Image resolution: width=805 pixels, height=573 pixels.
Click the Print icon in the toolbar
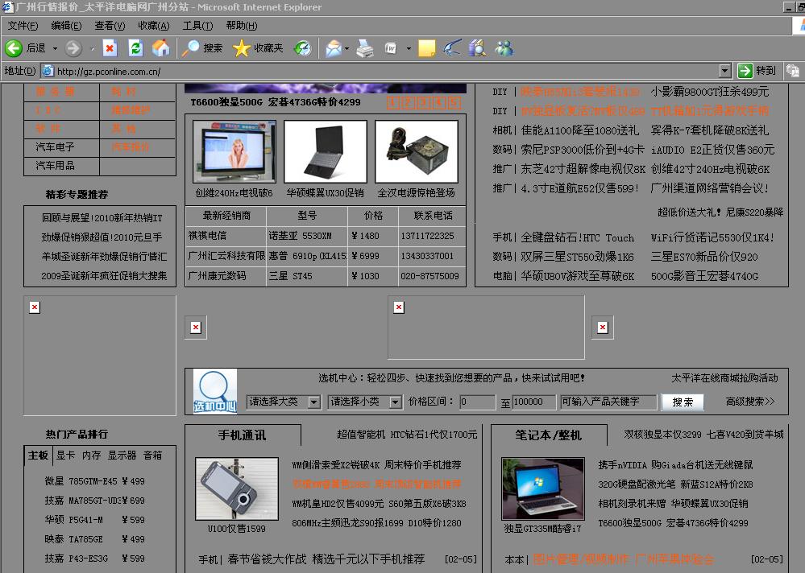tap(365, 48)
